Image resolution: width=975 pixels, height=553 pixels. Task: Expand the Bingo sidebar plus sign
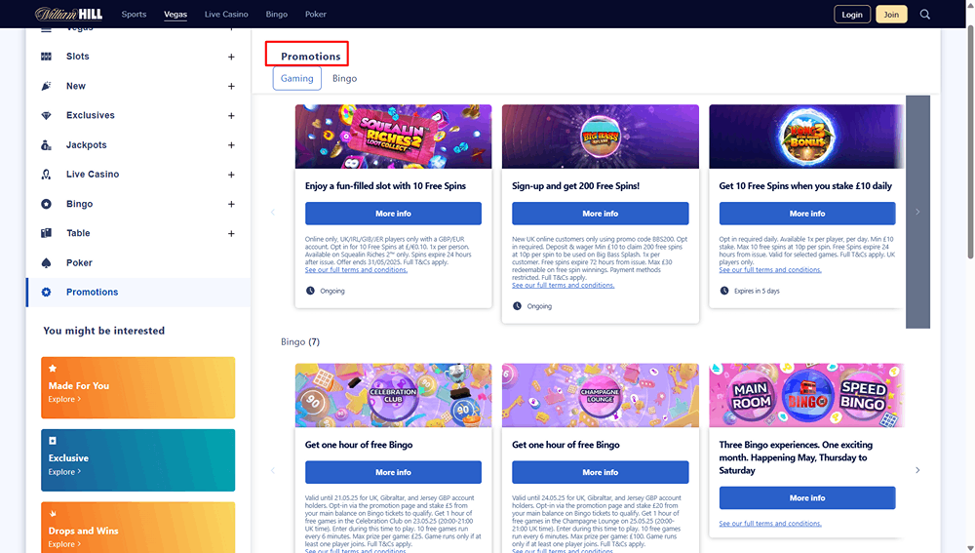pyautogui.click(x=231, y=204)
